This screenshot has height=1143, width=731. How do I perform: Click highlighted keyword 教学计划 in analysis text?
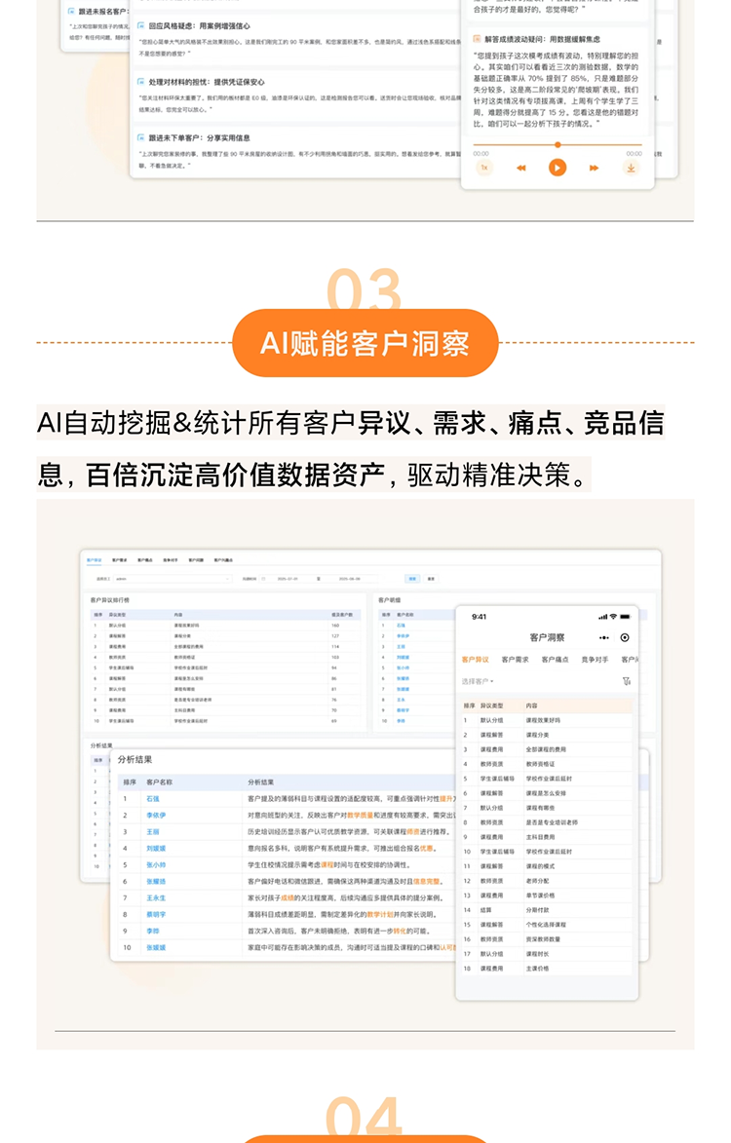(380, 914)
